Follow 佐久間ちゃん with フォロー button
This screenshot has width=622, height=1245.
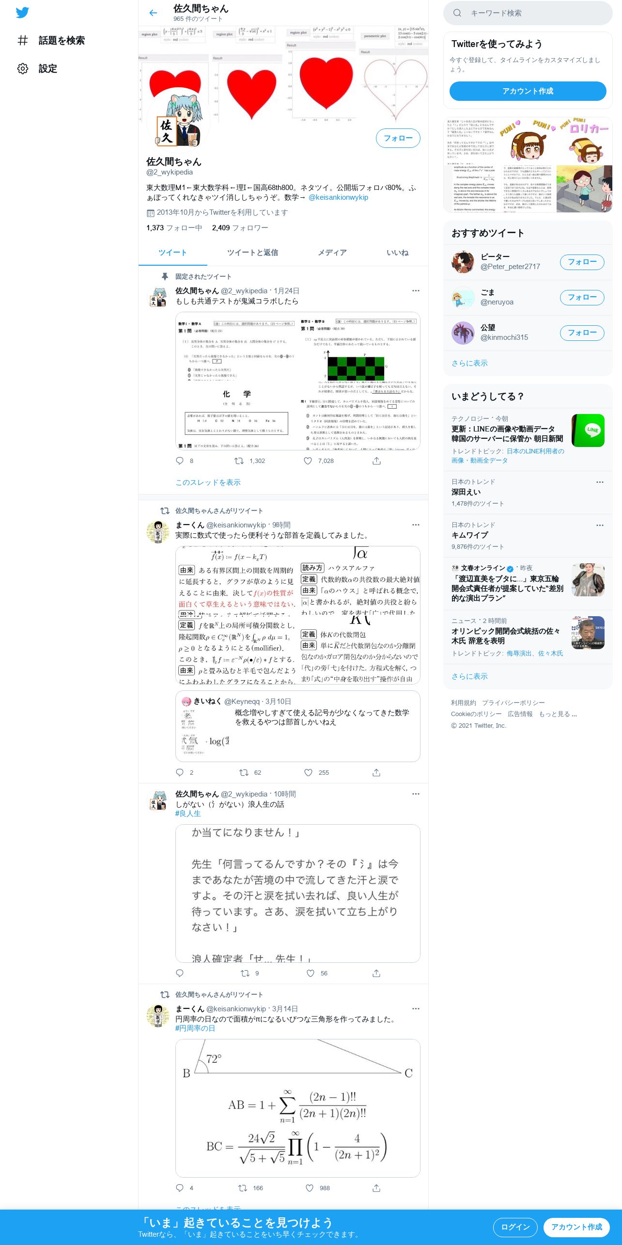point(398,138)
